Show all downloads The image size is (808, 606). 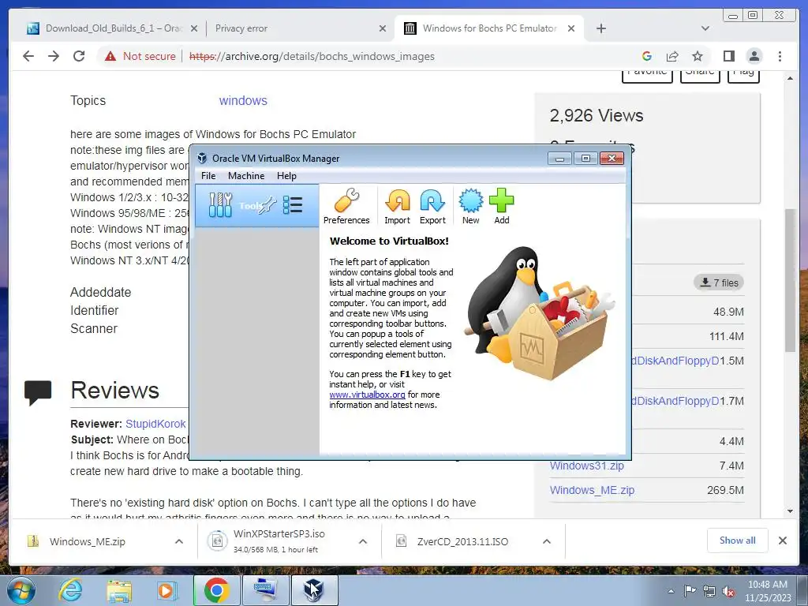pyautogui.click(x=738, y=541)
